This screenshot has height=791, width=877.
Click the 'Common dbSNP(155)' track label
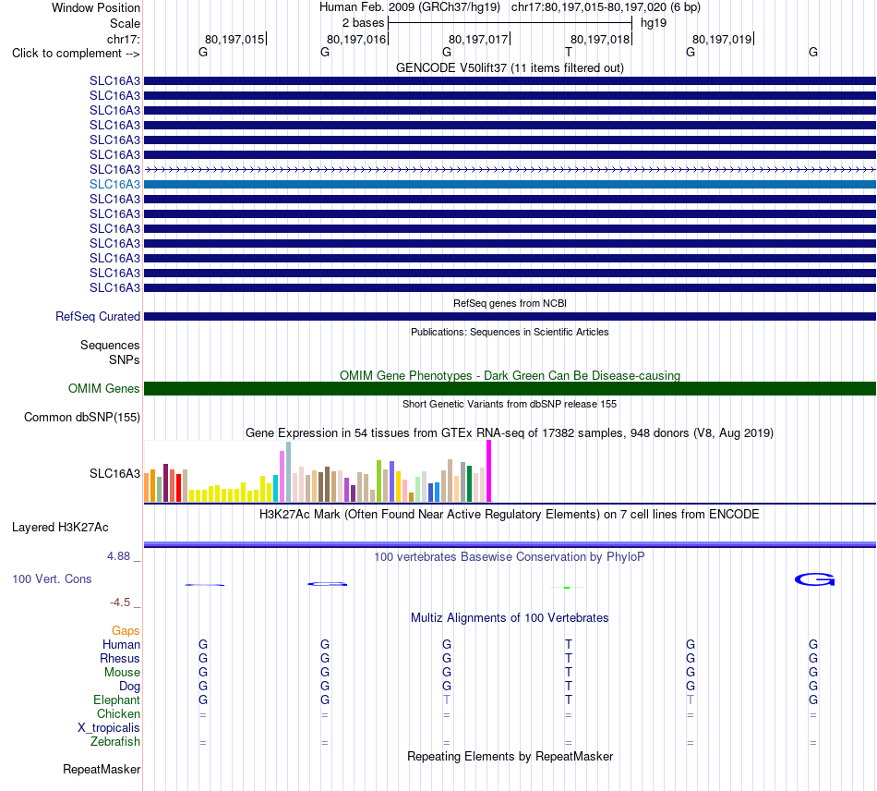82,417
